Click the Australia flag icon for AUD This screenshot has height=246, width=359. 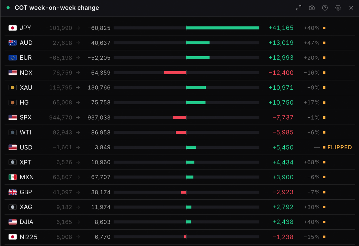pos(13,43)
